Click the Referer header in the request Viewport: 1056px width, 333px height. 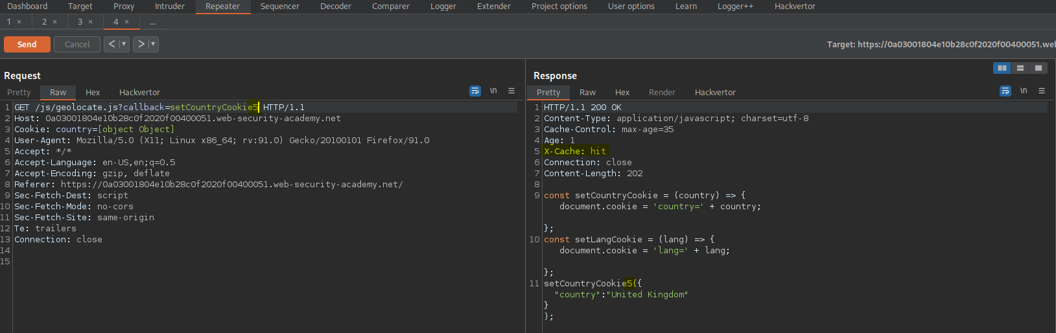click(209, 185)
